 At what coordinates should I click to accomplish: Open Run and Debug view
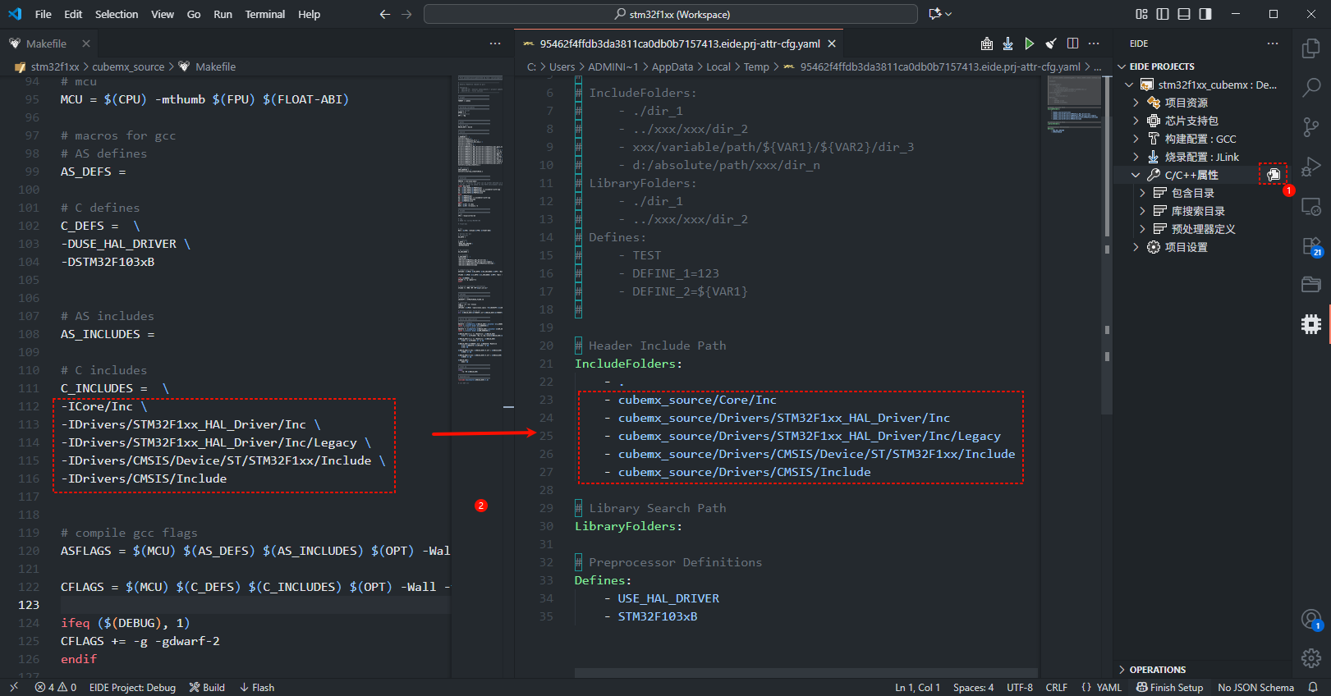click(x=1311, y=167)
